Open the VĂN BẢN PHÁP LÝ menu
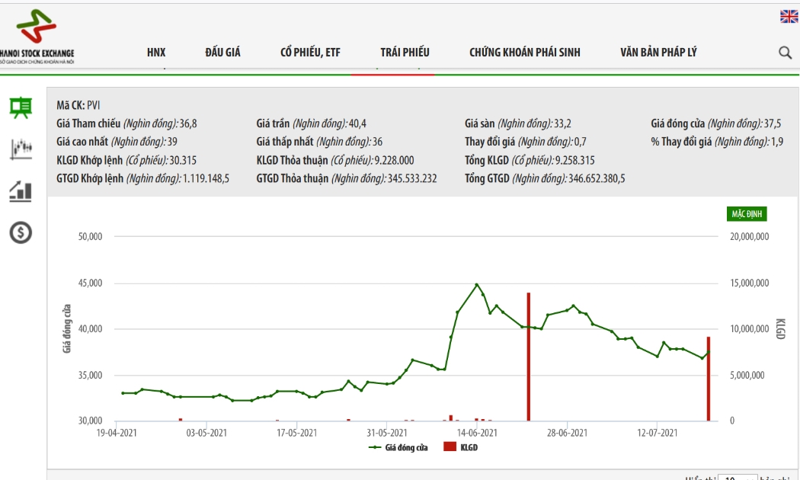 click(x=658, y=52)
